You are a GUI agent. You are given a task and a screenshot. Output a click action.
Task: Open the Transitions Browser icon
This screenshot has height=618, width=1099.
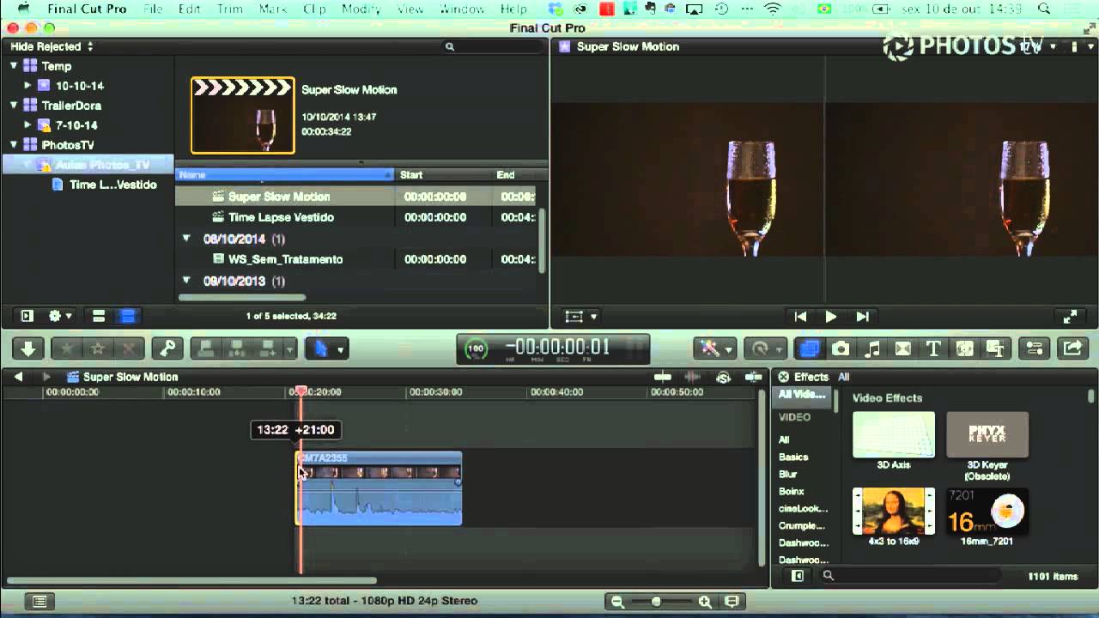[x=902, y=348]
